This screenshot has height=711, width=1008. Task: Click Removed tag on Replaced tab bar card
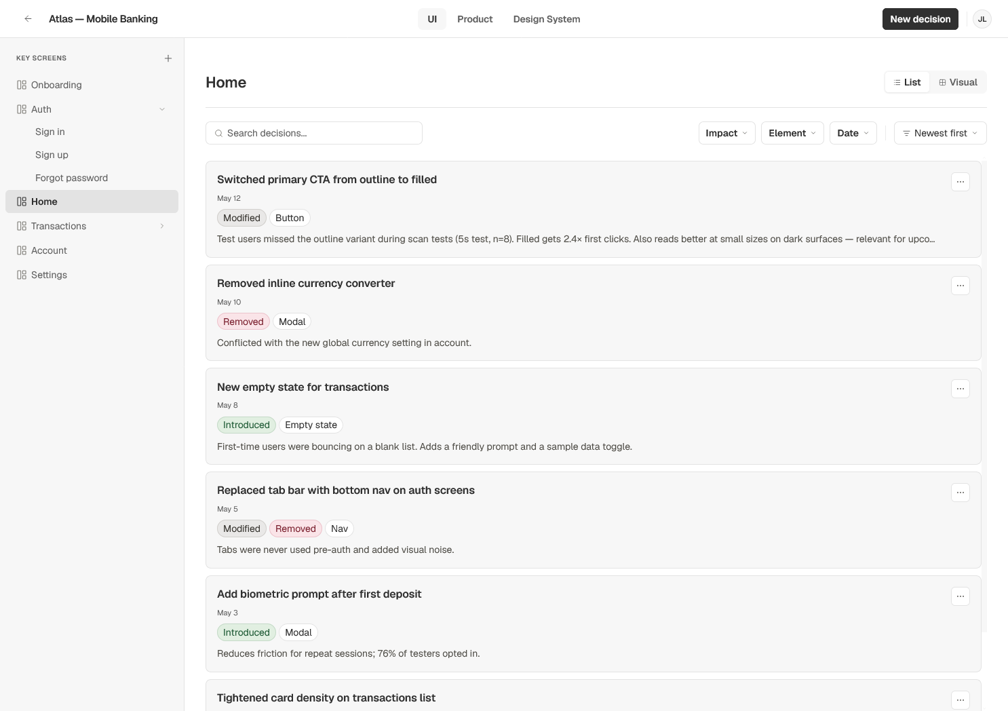point(296,529)
